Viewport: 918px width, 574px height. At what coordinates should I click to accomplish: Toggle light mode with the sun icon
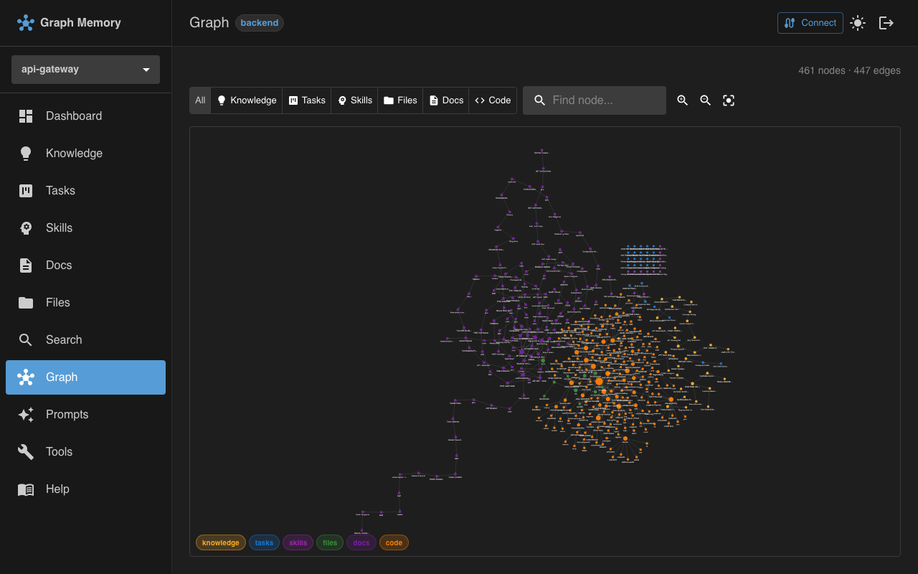coord(858,22)
